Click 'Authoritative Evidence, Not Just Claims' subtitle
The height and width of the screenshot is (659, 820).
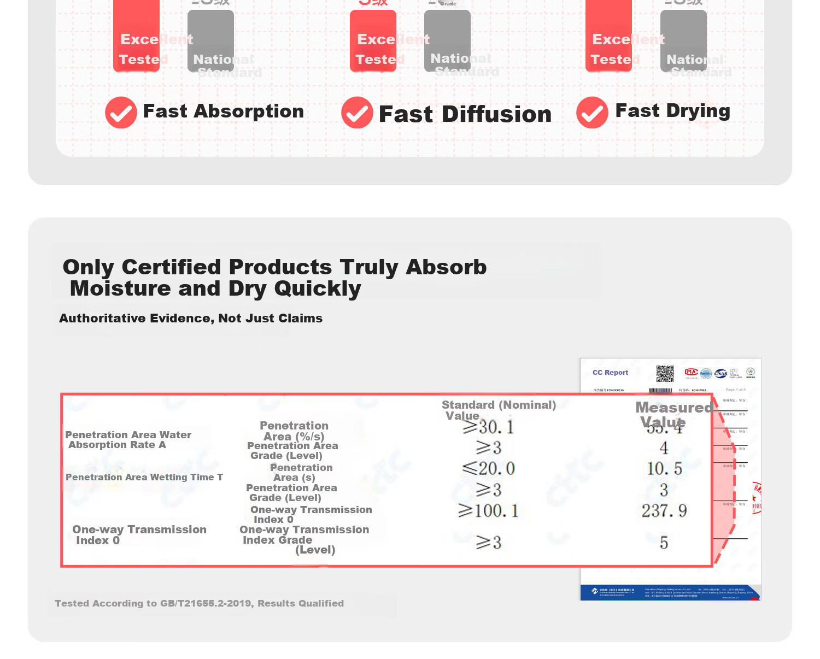(x=191, y=318)
